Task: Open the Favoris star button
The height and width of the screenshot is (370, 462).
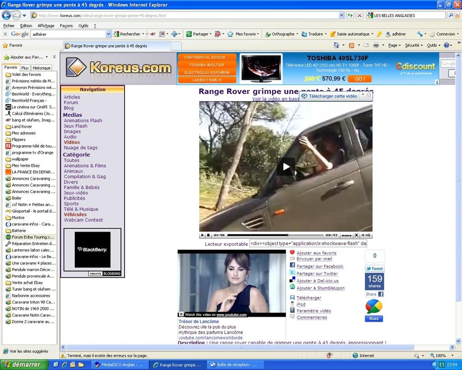Action: 12,46
